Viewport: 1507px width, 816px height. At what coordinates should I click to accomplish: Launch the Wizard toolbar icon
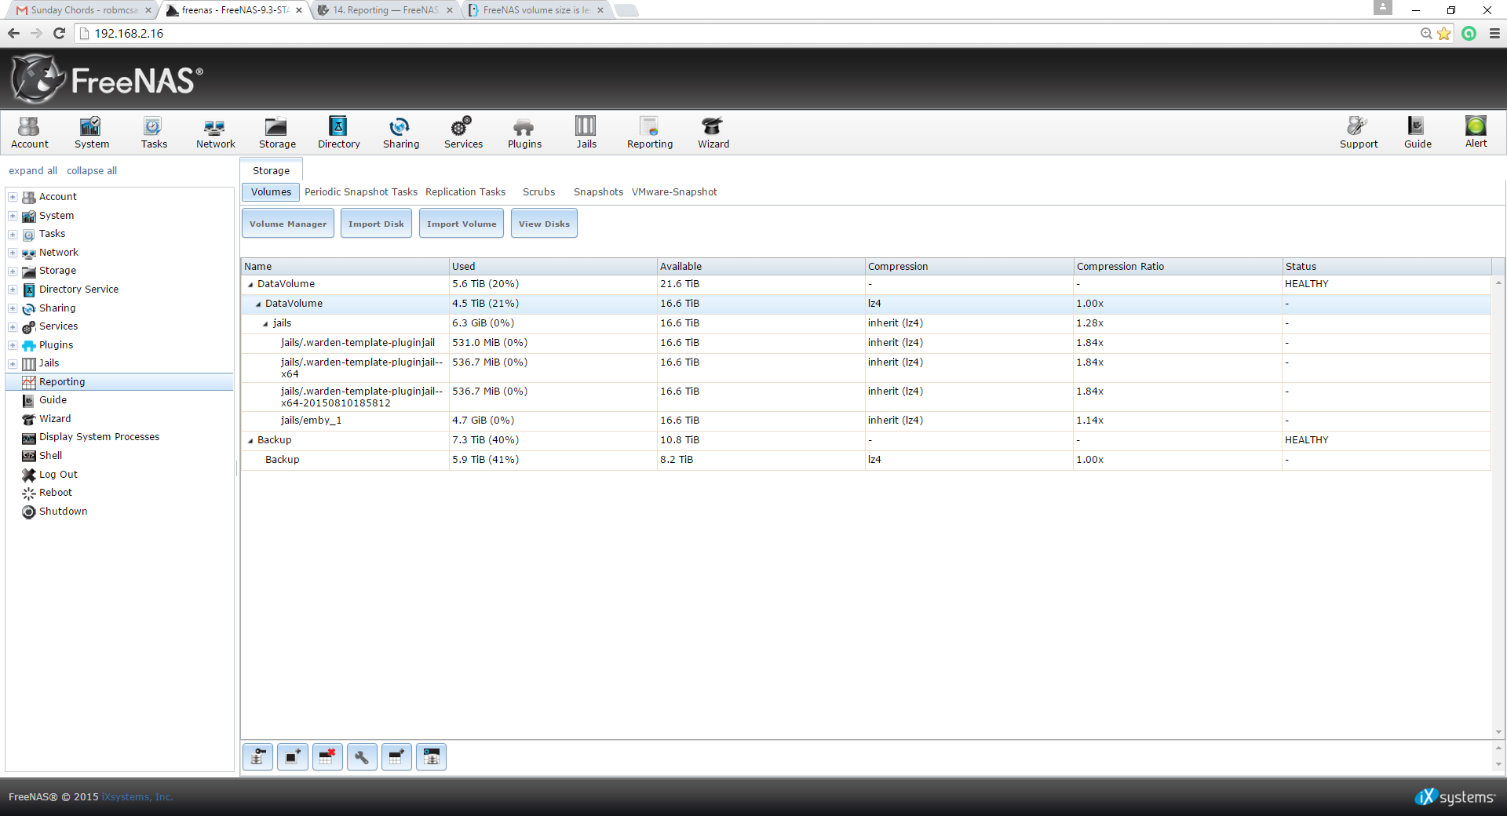[x=713, y=133]
